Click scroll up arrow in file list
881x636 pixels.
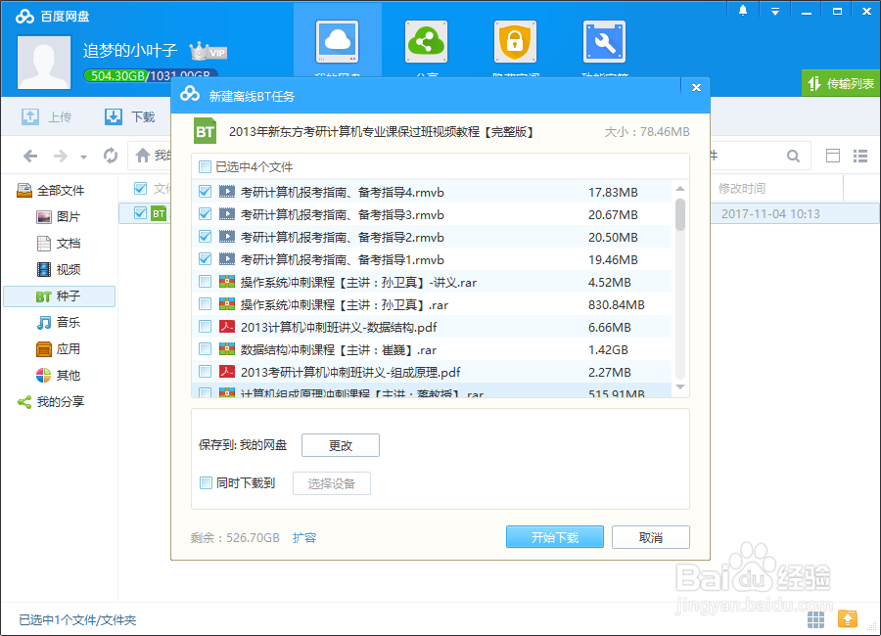click(680, 189)
